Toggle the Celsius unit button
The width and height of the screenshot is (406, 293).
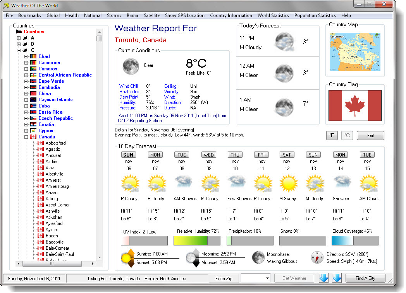point(347,136)
